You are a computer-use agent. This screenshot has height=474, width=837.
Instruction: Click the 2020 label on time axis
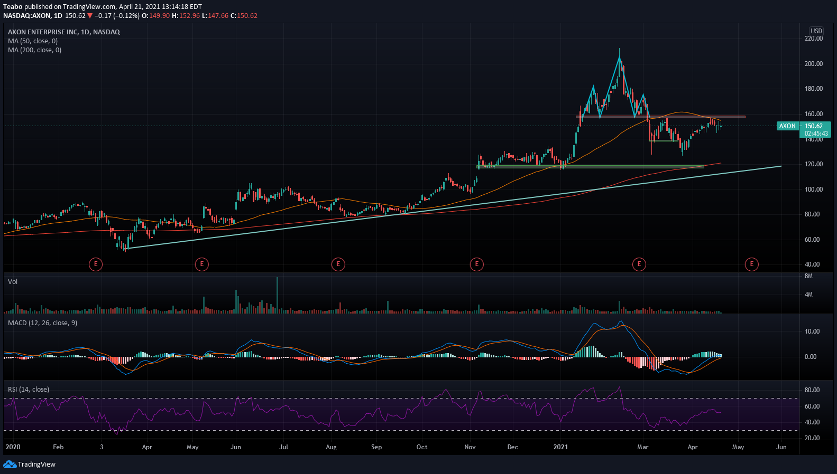click(13, 447)
